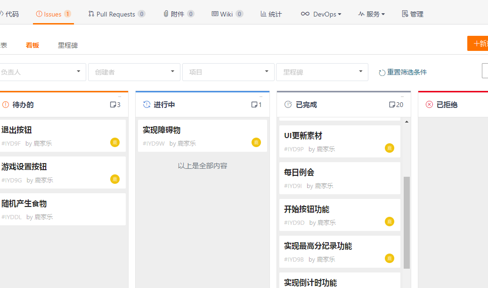
Task: Click issue ID #IYD9D
Action: (x=294, y=222)
